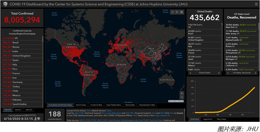The width and height of the screenshot is (260, 132).
Task: Open the Case-Fatality Ratio map tab
Action: pos(113,105)
